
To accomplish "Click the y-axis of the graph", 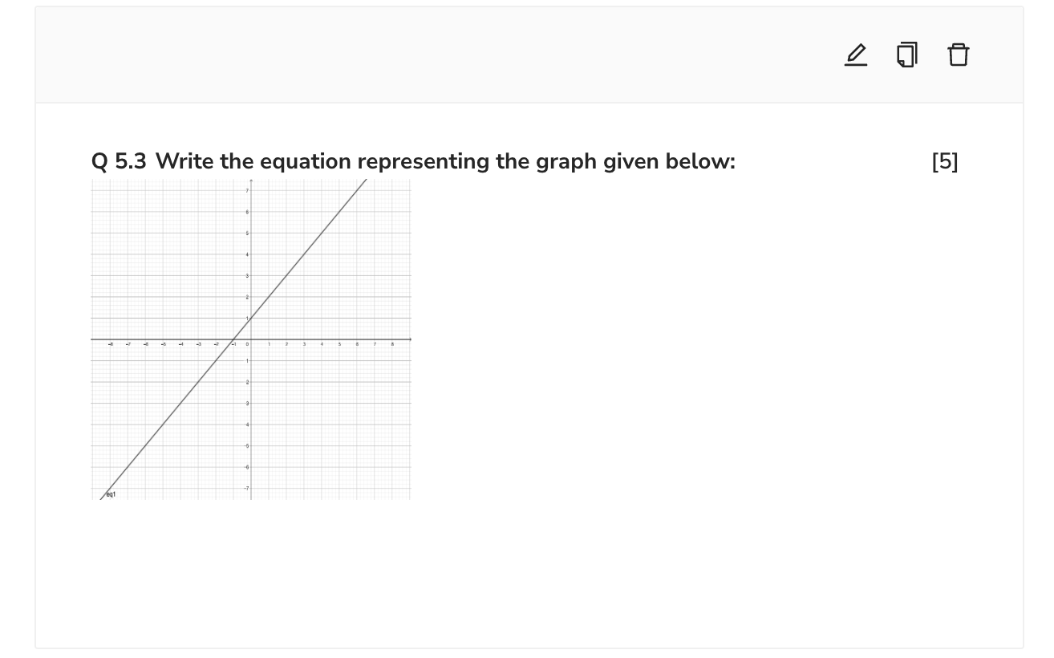I will coord(251,241).
